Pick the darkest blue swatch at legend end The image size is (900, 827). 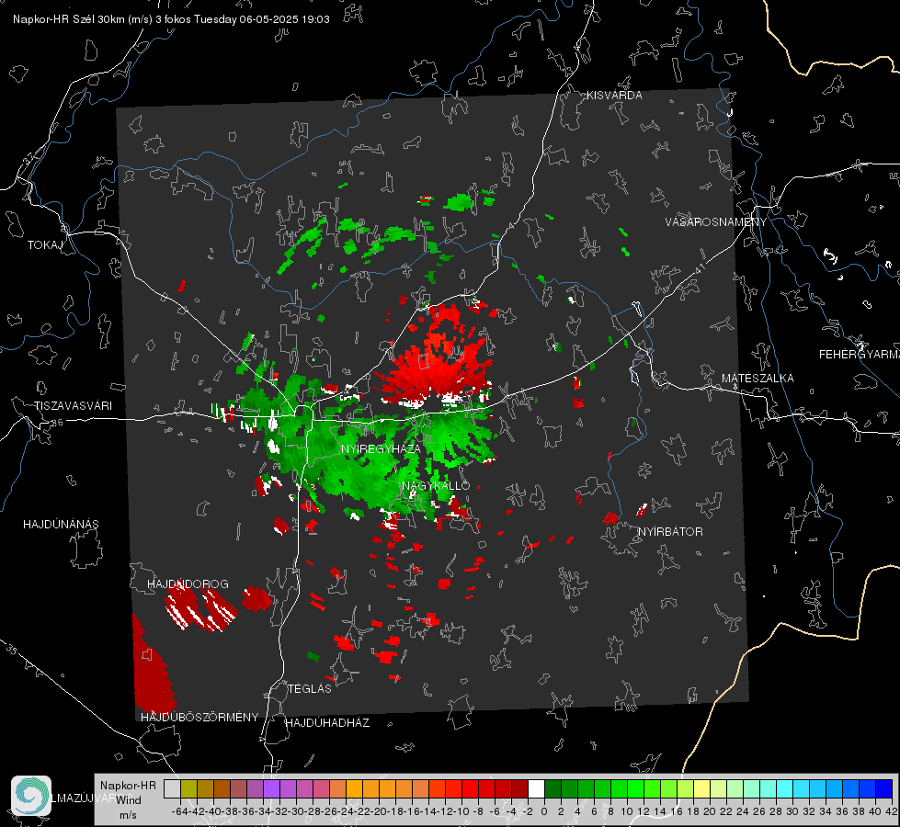pos(884,788)
